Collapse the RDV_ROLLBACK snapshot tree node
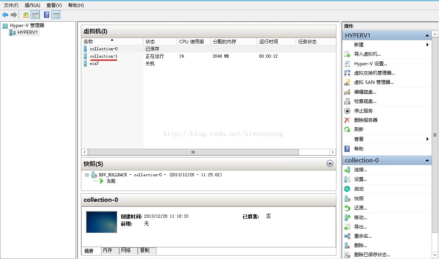 tap(87, 175)
